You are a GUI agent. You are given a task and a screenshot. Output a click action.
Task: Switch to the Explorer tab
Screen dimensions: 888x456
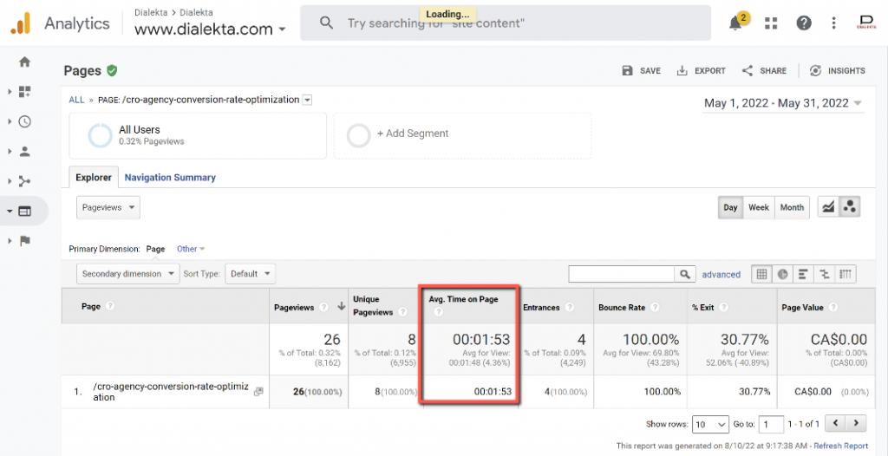[94, 178]
